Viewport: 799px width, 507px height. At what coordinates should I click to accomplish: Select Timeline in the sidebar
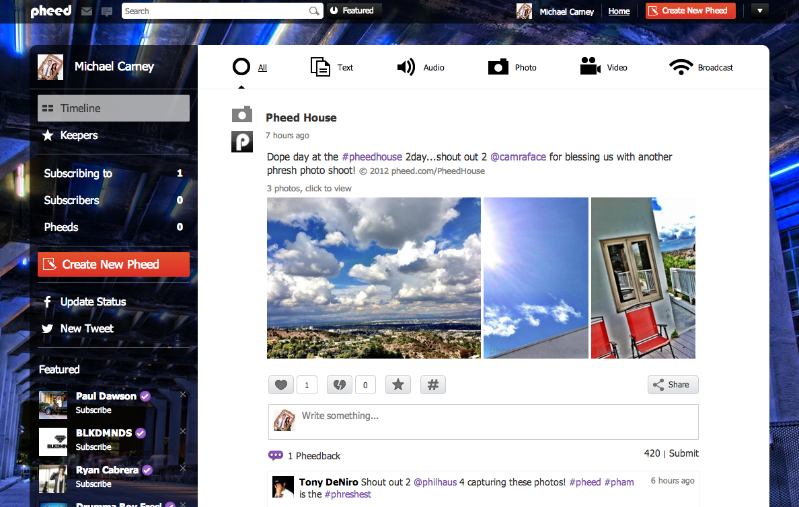(114, 108)
